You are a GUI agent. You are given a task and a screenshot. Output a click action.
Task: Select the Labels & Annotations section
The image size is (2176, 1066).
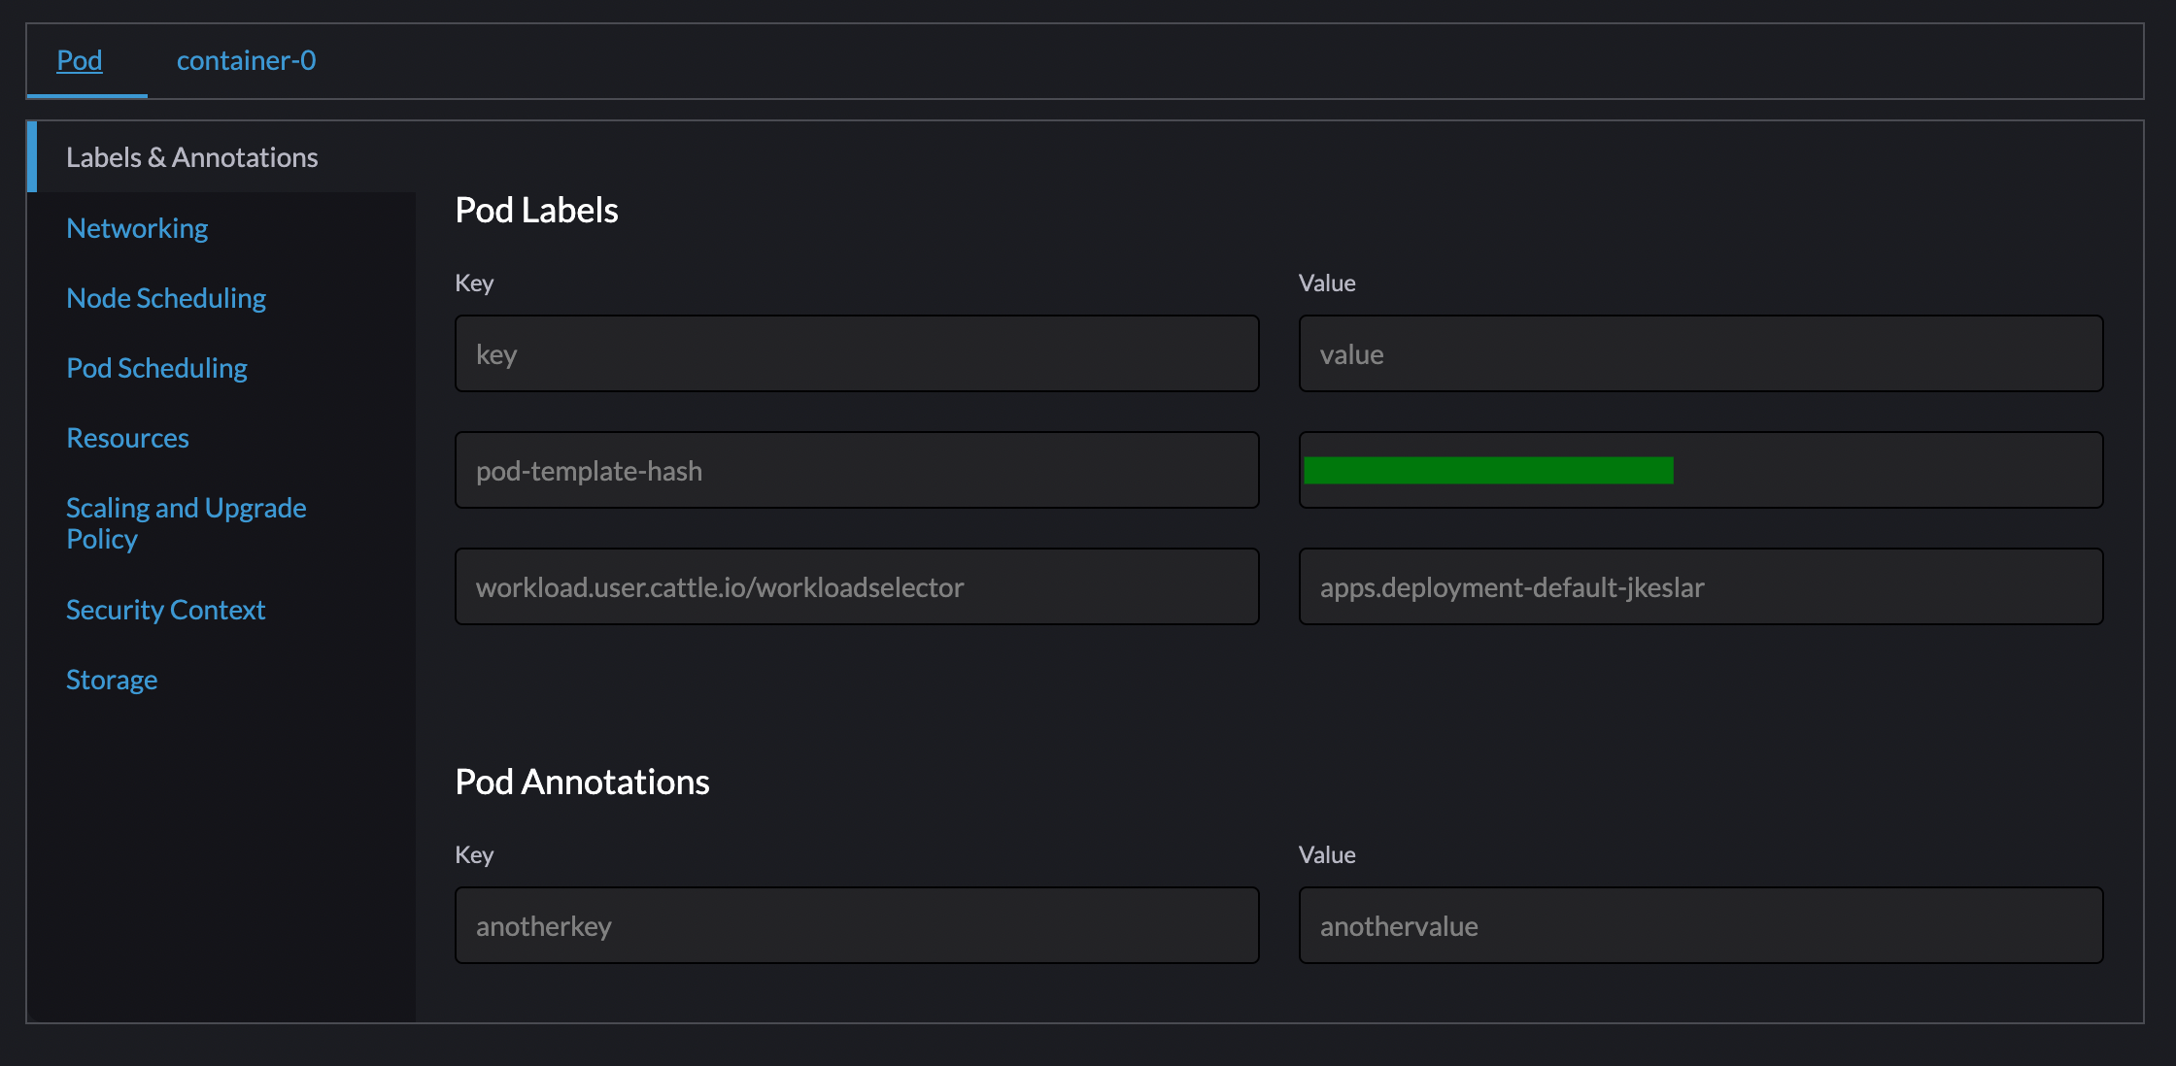(191, 155)
